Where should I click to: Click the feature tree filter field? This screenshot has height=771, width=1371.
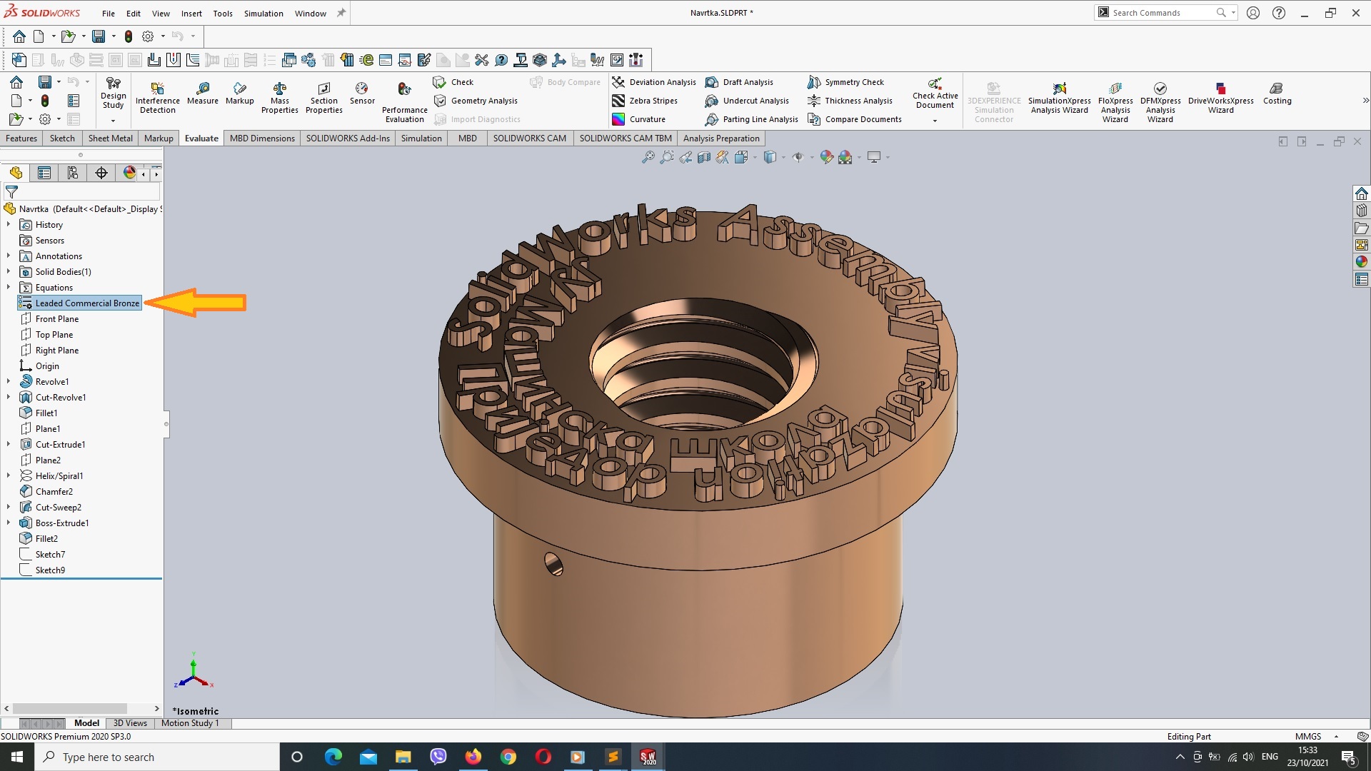point(82,192)
